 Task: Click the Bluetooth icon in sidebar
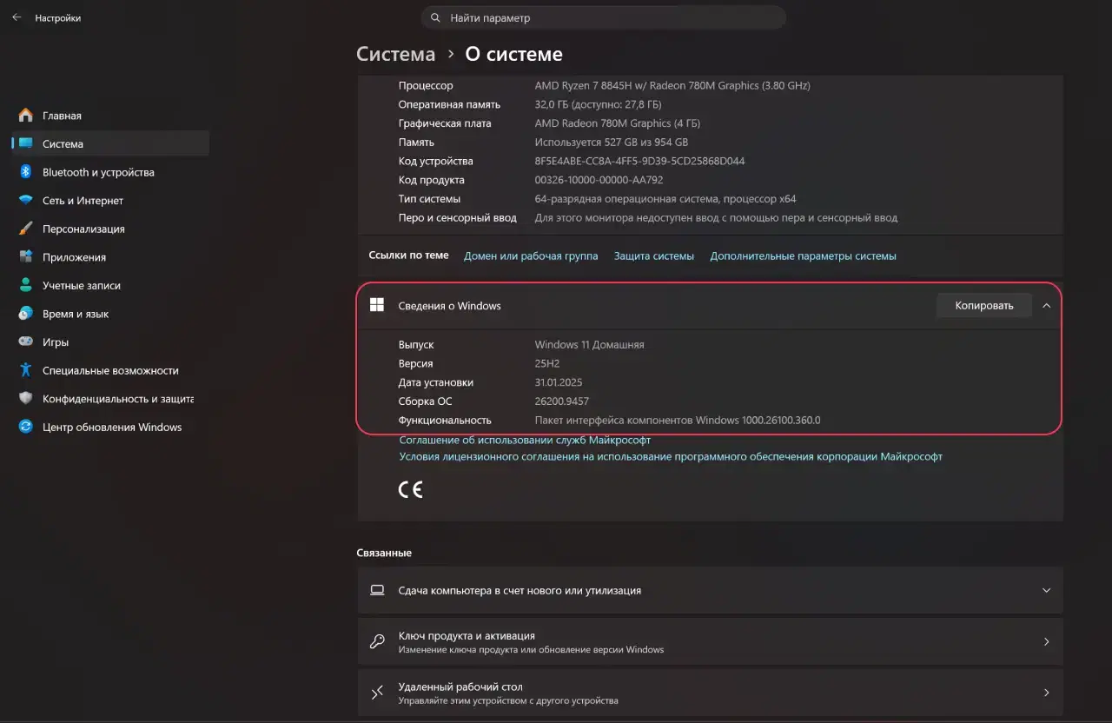pos(26,172)
